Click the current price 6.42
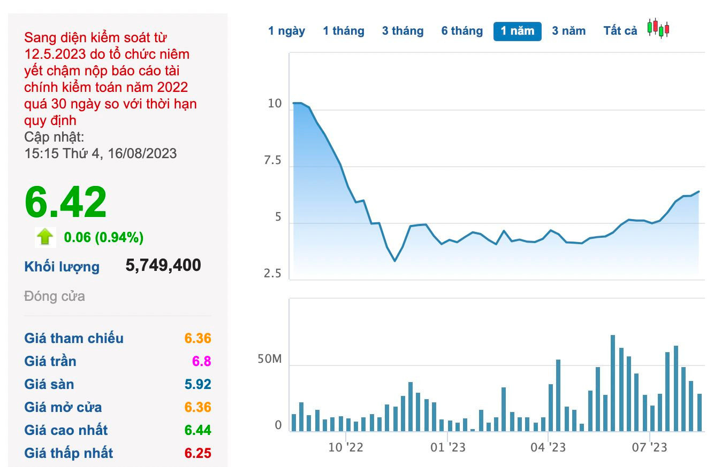 pos(66,203)
